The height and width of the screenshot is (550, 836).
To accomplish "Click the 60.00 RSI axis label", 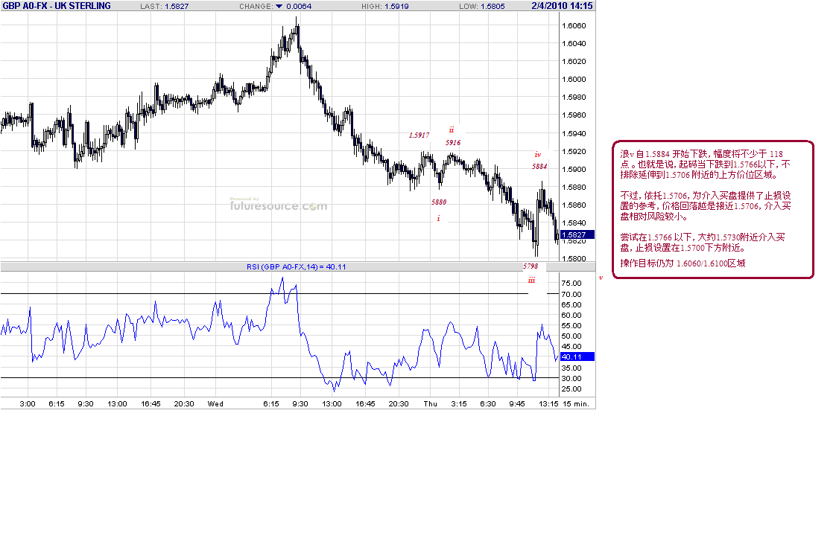I will click(x=571, y=316).
